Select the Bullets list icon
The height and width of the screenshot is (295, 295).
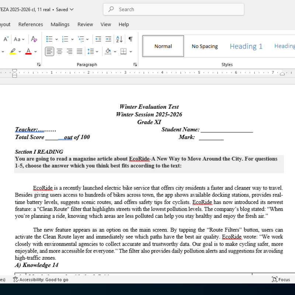[49, 39]
